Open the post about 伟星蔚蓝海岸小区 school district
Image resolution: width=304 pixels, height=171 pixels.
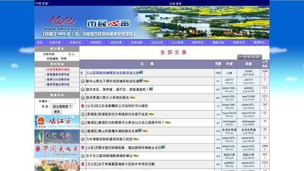coord(120,164)
